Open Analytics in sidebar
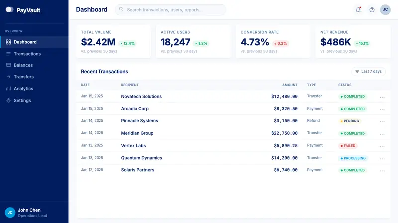Screen dimensions: 398x223 tap(34, 89)
